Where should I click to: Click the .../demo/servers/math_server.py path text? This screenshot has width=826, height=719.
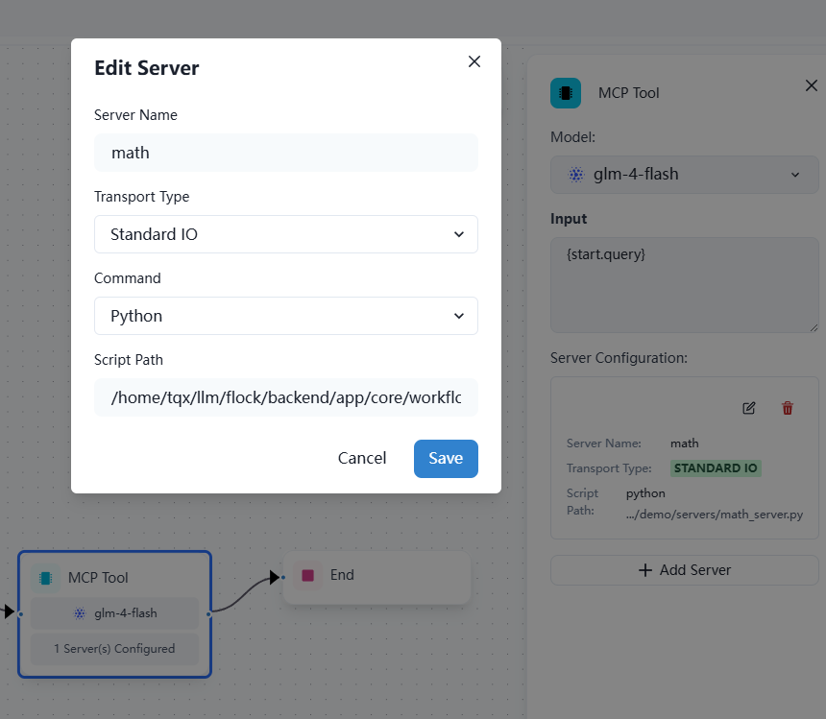coord(715,515)
